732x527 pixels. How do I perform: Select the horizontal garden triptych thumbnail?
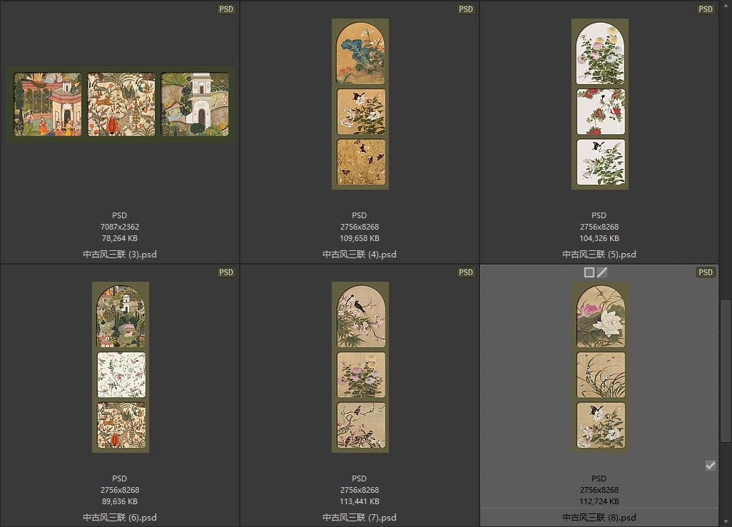[121, 104]
